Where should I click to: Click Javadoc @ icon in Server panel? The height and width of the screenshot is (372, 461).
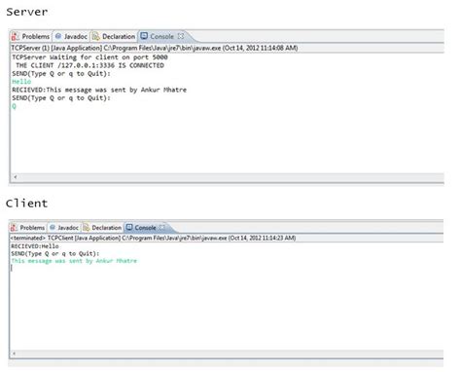point(58,36)
